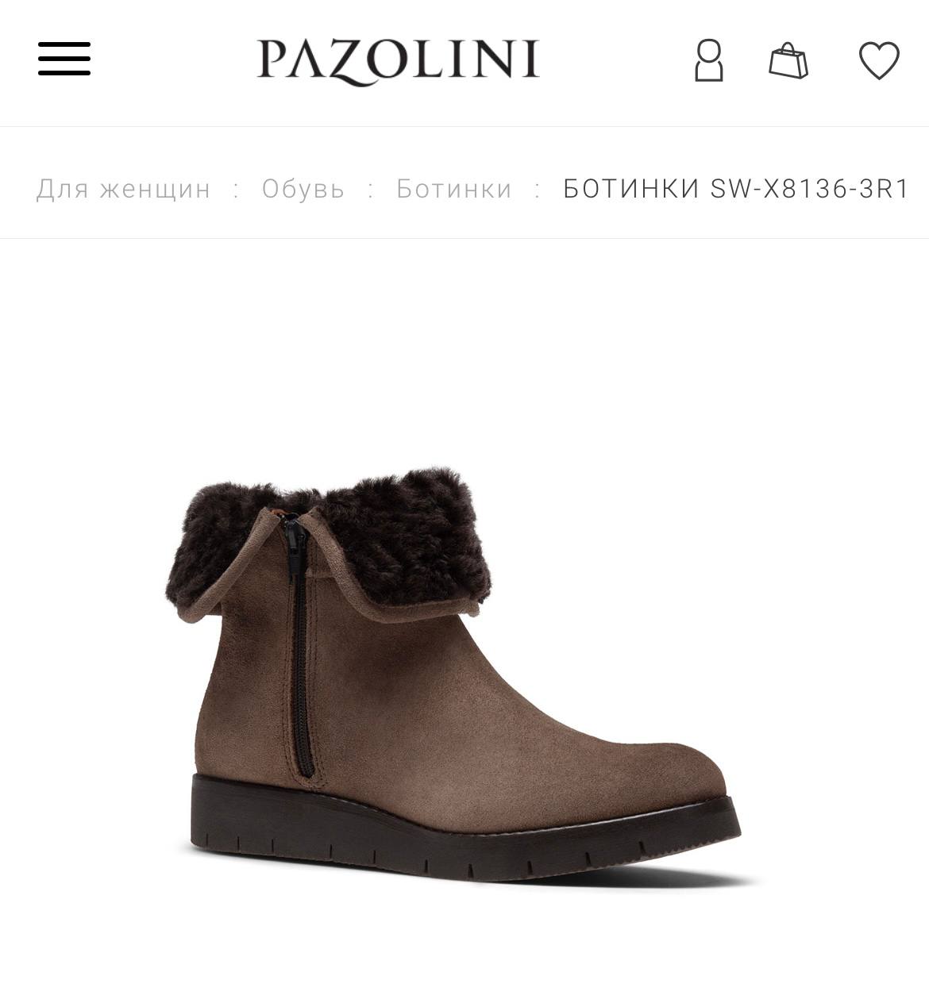The width and height of the screenshot is (929, 999).
Task: Go to homepage via Pazolini logo
Action: [398, 61]
